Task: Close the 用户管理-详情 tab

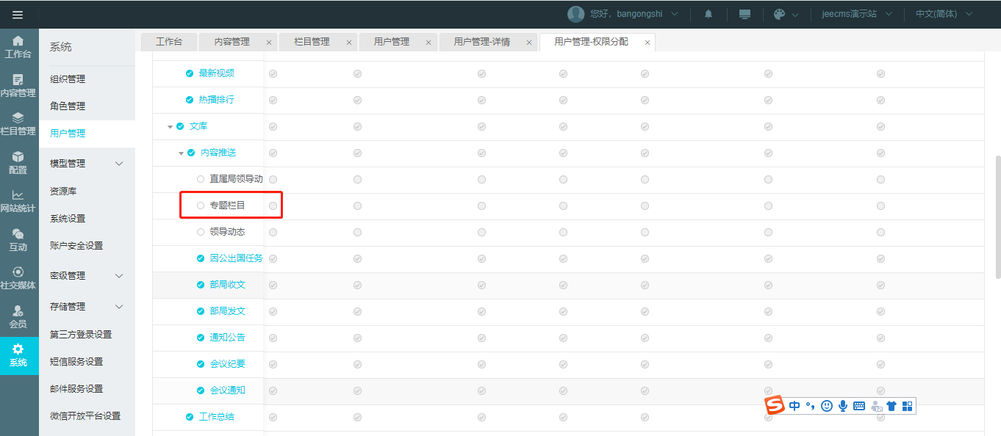Action: pyautogui.click(x=528, y=43)
